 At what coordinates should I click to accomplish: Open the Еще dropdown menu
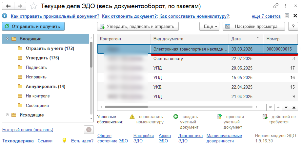pyautogui.click(x=209, y=26)
